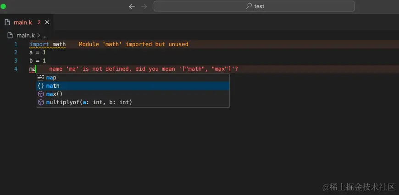Image resolution: width=399 pixels, height=195 pixels.
Task: Click the file icon on main.k tab
Action: 7,22
